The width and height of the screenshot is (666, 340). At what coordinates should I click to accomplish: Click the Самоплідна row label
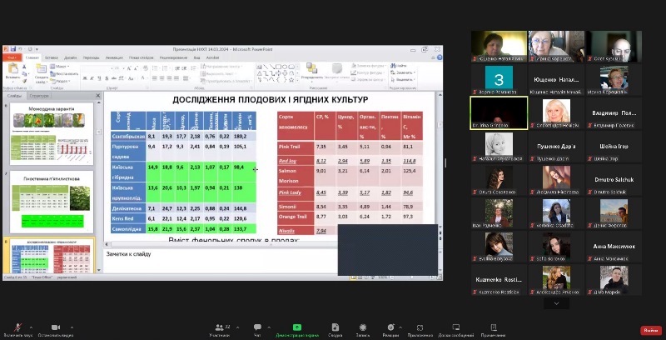coord(128,229)
